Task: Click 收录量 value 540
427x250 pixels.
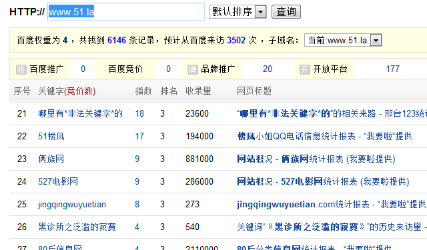Action: [192, 227]
